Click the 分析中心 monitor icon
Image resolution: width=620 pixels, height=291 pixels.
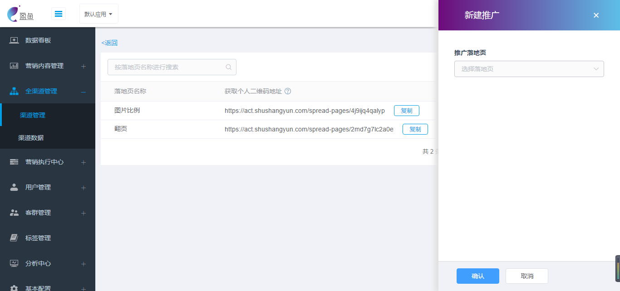14,263
